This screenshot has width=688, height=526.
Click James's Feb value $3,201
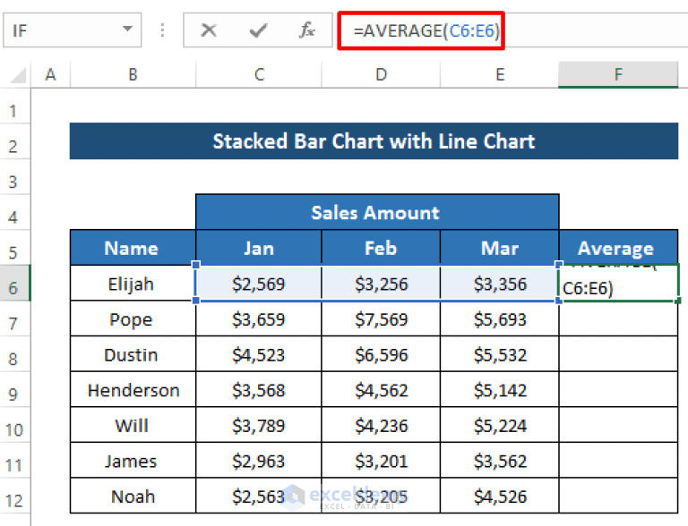[381, 461]
